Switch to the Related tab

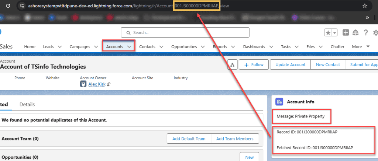coord(4,104)
